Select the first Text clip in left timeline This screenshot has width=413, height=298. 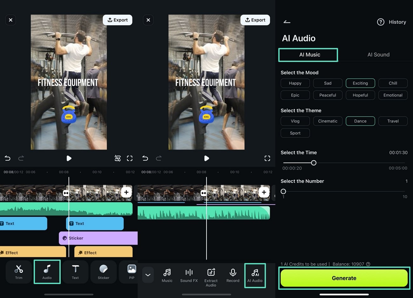[24, 224]
